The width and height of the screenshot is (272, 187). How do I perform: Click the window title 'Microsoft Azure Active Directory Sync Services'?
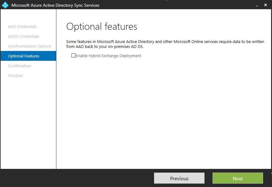point(55,5)
